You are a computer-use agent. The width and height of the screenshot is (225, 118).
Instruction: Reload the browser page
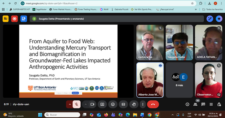click(15, 3)
